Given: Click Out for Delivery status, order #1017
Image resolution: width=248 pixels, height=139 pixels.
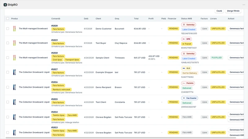Looking at the screenshot, I should [190, 73].
